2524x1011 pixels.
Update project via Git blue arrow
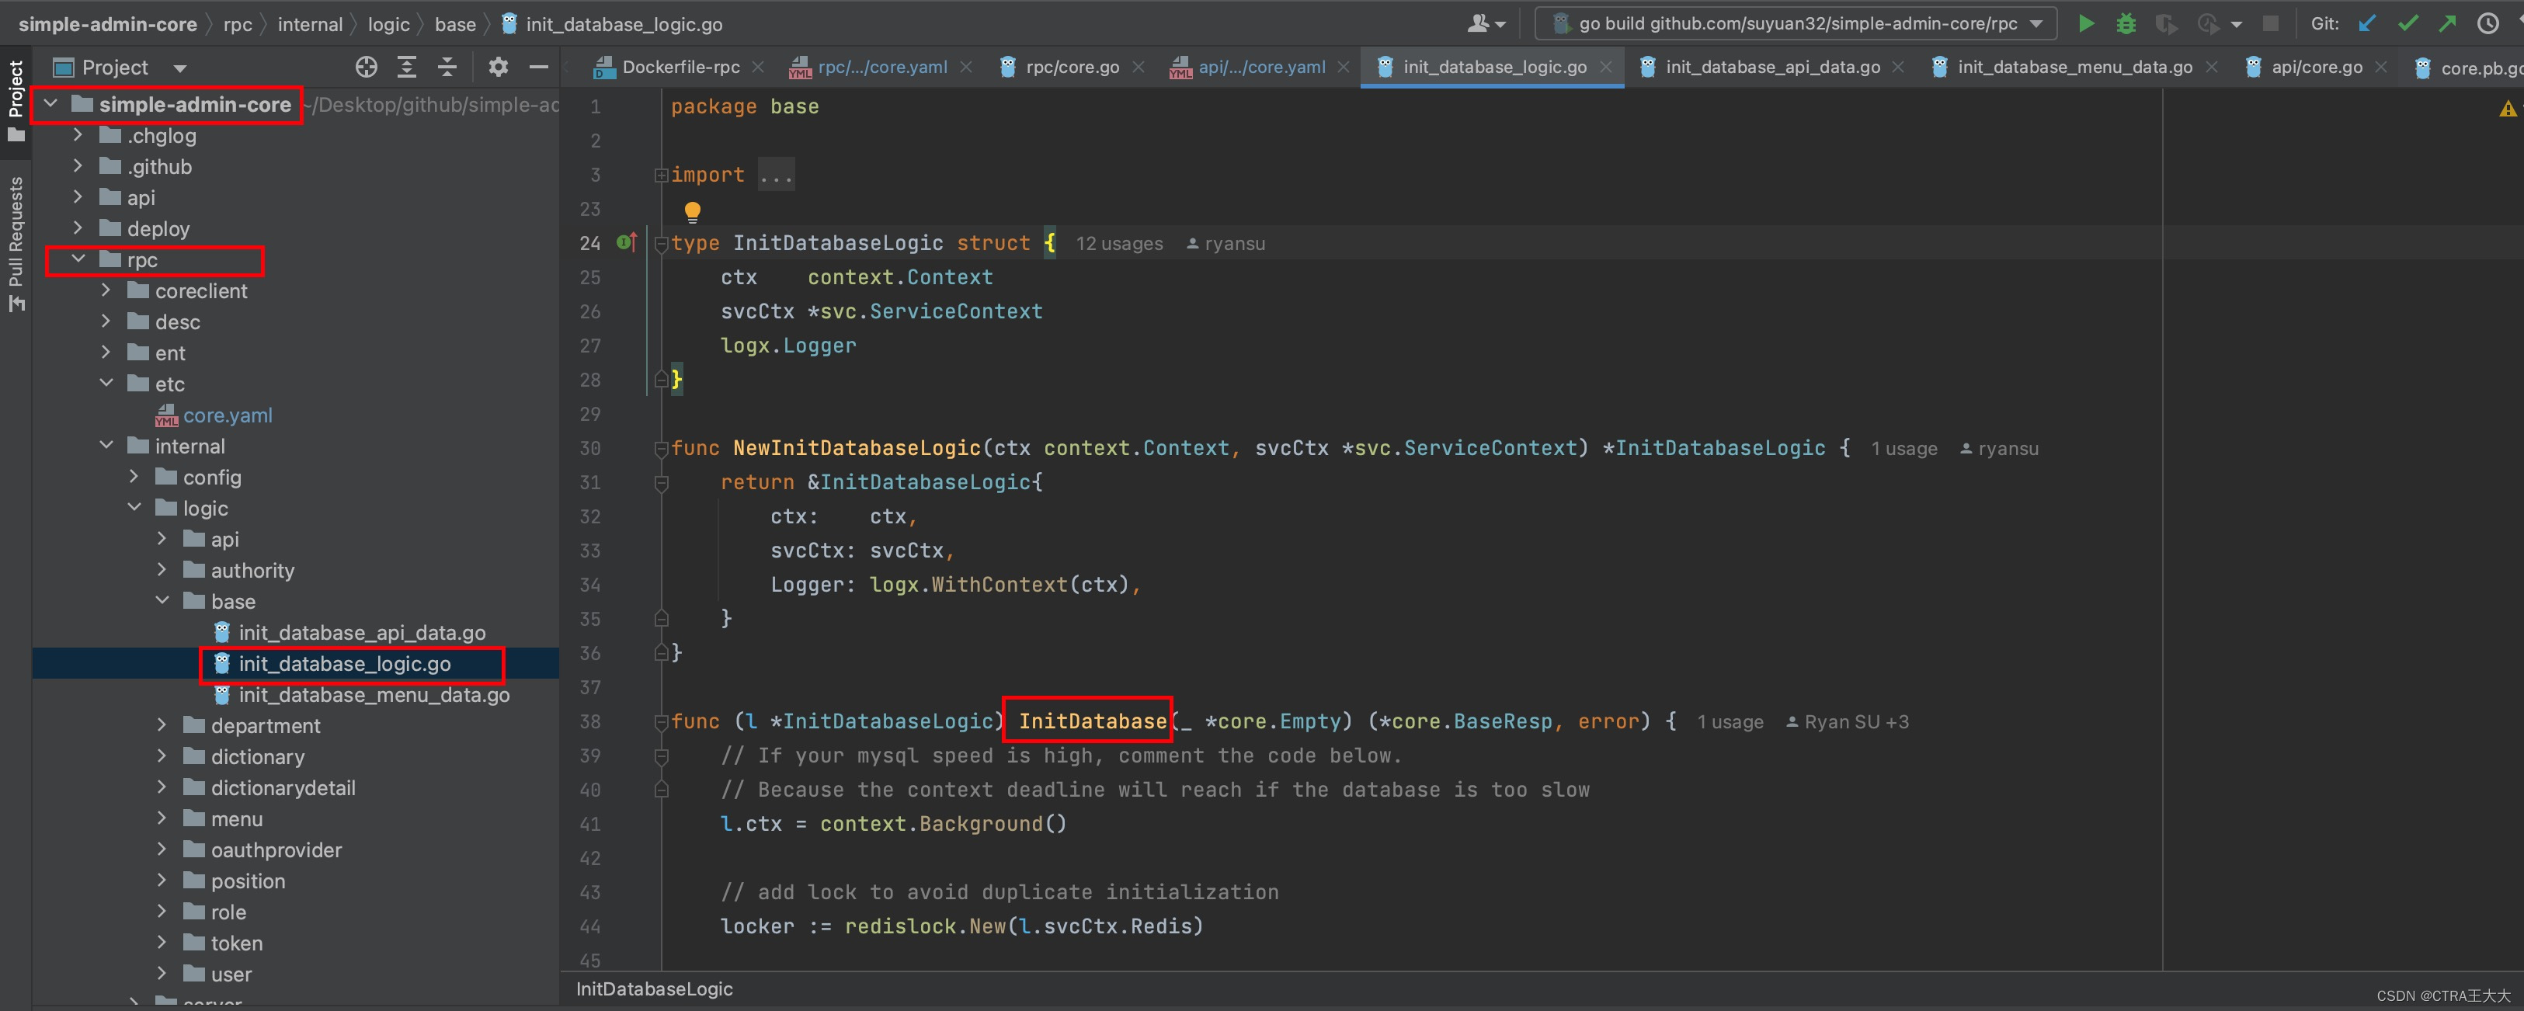pyautogui.click(x=2367, y=23)
